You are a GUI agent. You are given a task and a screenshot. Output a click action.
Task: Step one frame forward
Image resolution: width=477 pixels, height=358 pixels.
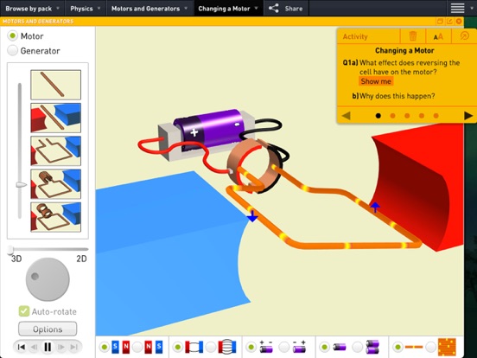(x=60, y=347)
